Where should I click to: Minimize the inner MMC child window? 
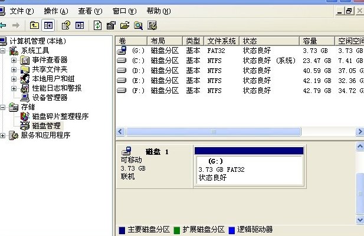[339, 11]
